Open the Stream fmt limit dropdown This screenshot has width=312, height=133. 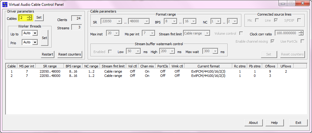[x=207, y=33]
